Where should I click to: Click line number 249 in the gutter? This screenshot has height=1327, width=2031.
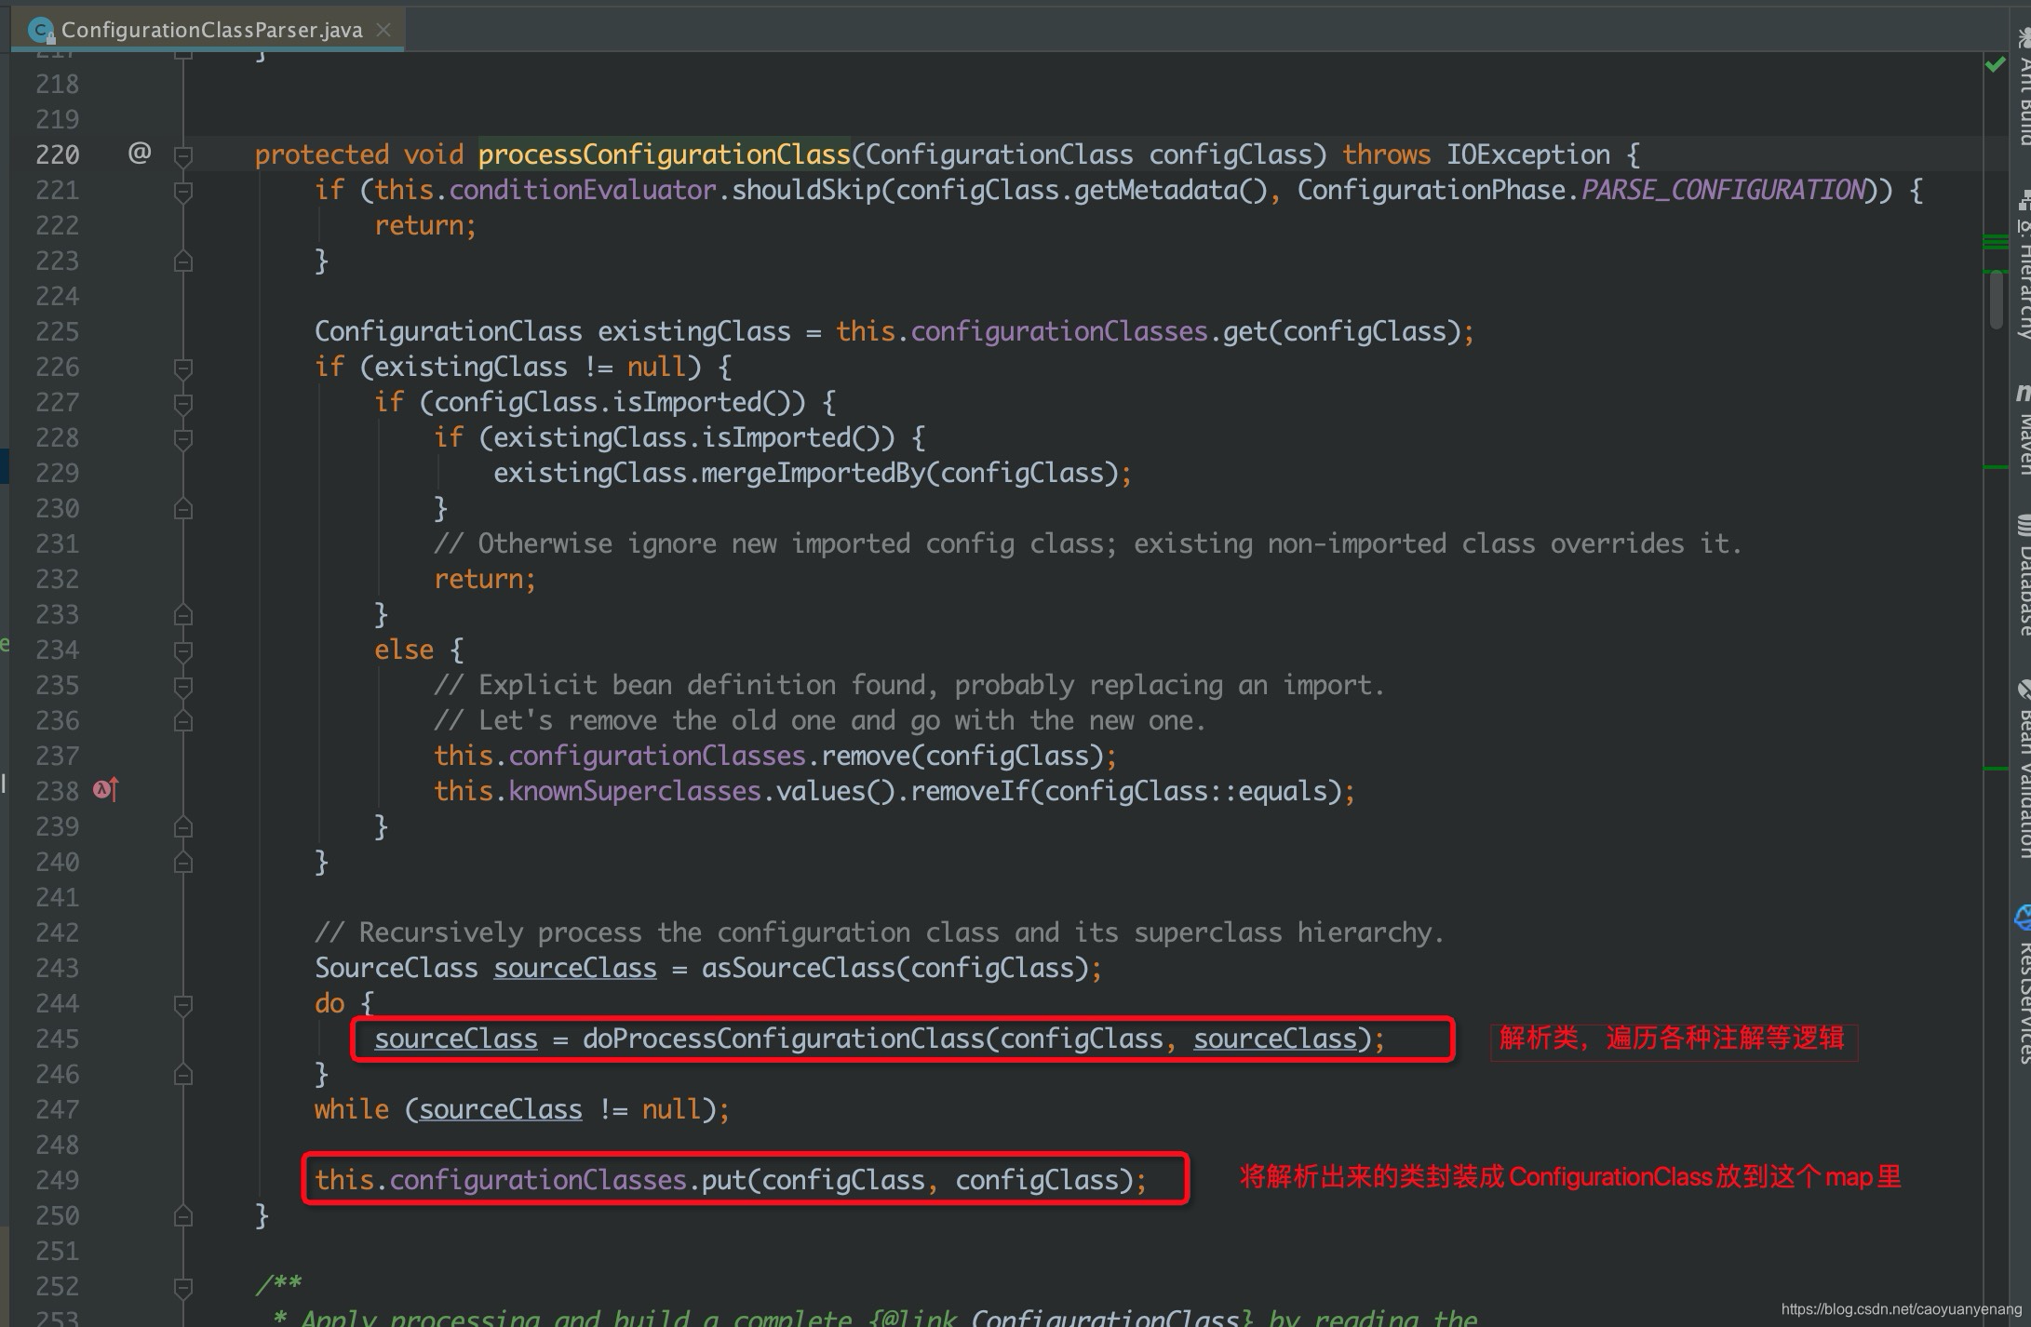coord(57,1180)
